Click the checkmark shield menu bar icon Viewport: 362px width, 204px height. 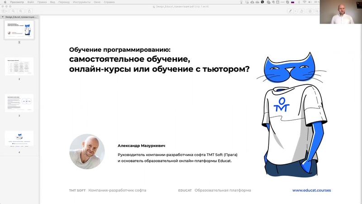pos(287,2)
